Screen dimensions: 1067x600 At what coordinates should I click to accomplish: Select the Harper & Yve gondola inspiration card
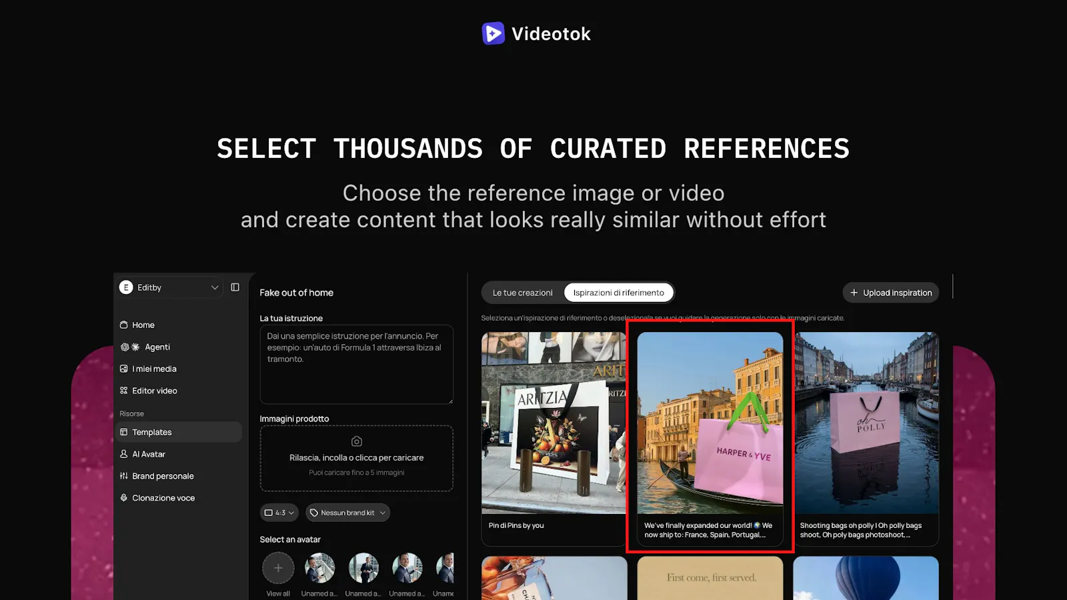(x=710, y=439)
